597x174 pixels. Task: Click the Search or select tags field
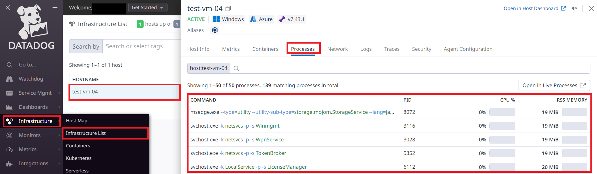tap(142, 46)
